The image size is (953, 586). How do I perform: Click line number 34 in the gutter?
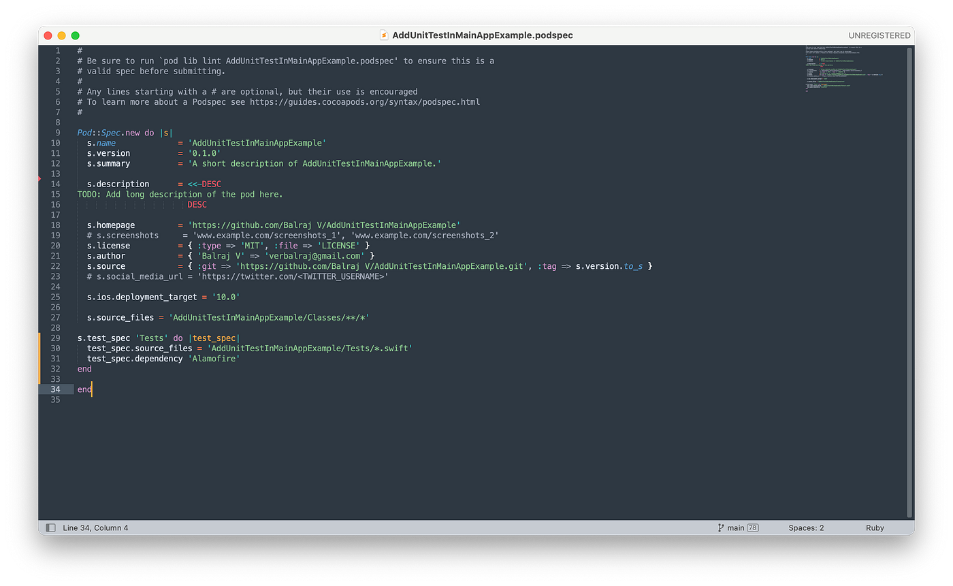55,389
